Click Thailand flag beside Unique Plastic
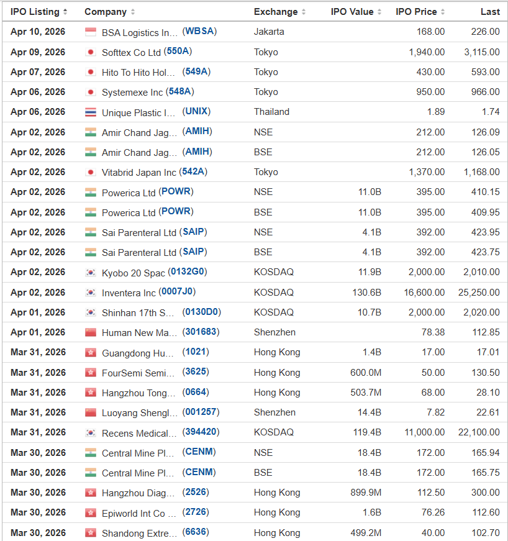Image resolution: width=508 pixels, height=541 pixels. [x=90, y=112]
